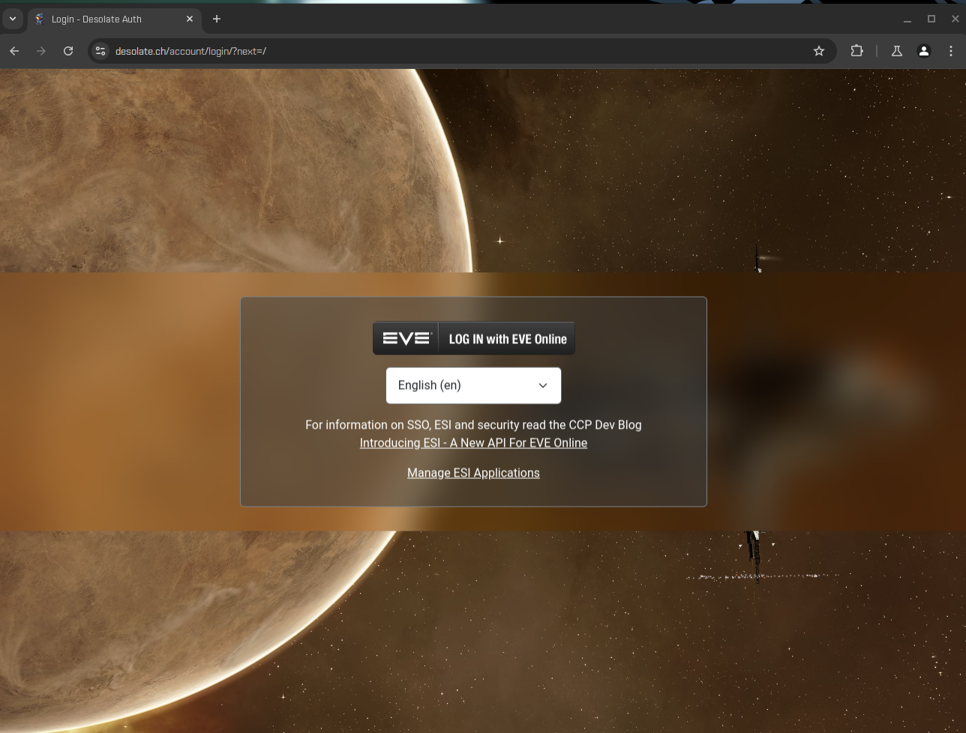Open the browser profile icon

pos(924,51)
